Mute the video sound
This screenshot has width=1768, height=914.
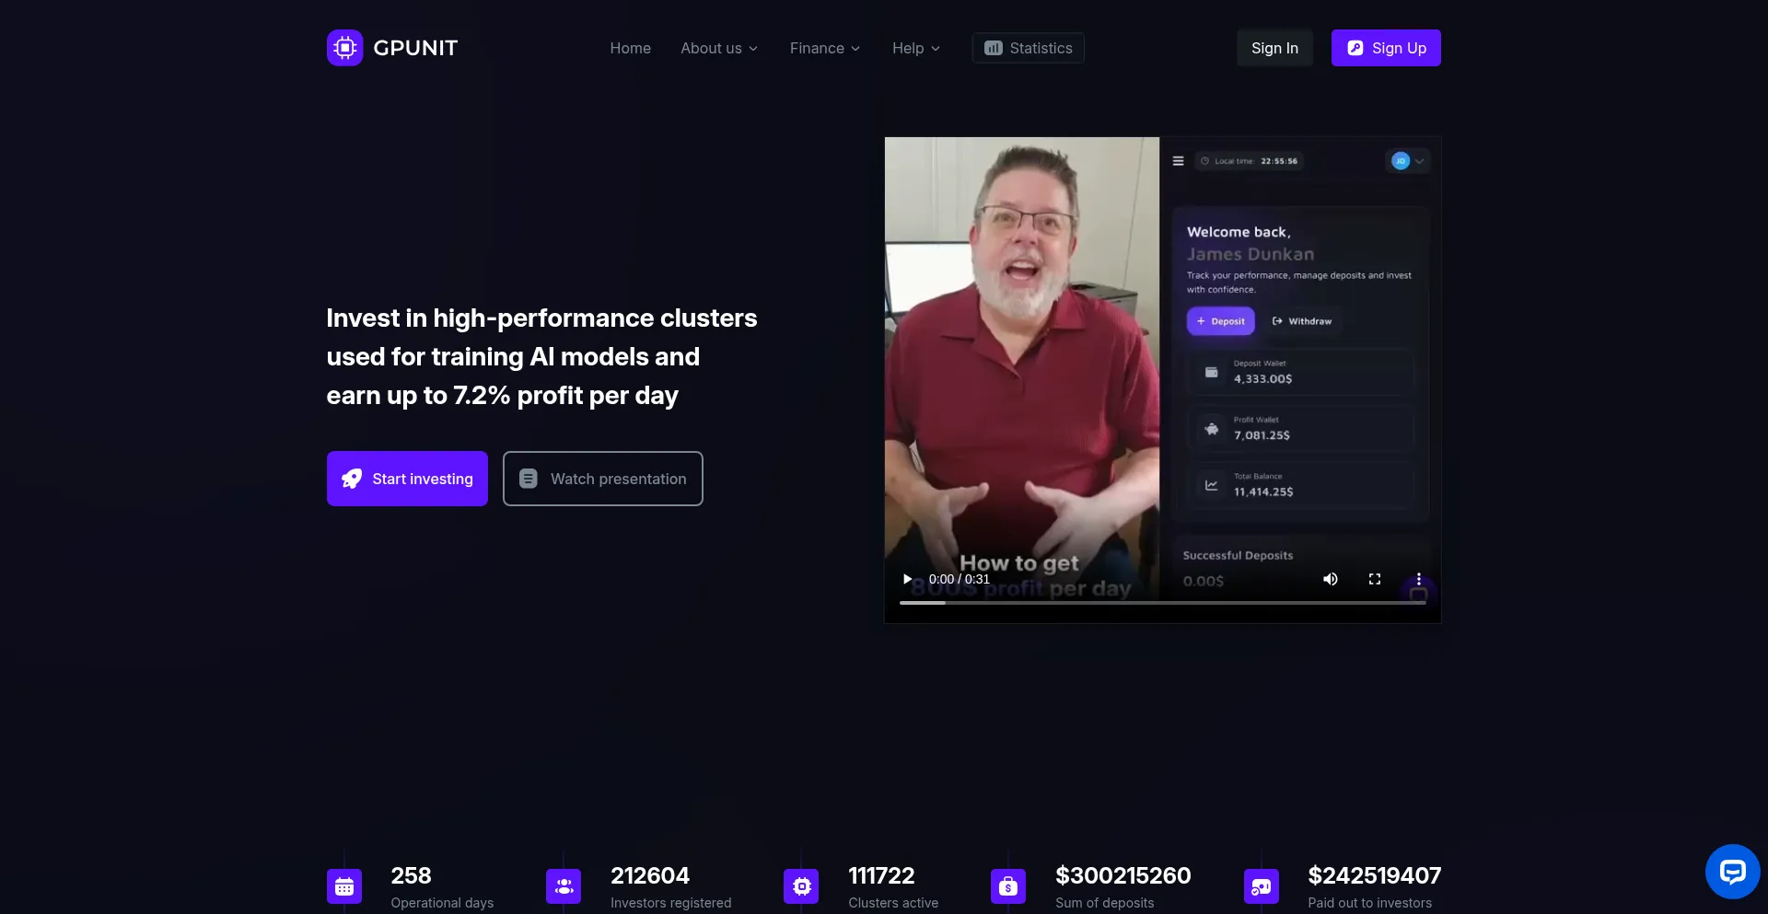click(x=1330, y=579)
